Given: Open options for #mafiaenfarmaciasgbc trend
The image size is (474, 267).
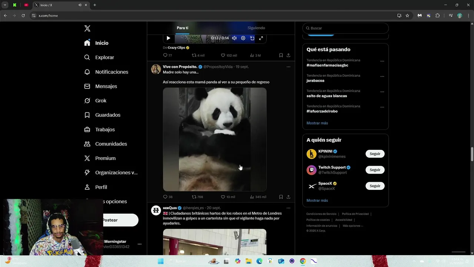Looking at the screenshot, I should 382,61.
